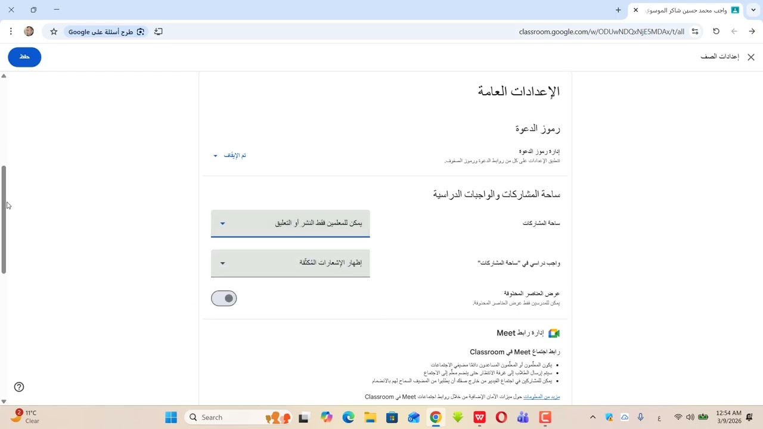
Task: Click the microphone tray icon
Action: [x=641, y=418]
